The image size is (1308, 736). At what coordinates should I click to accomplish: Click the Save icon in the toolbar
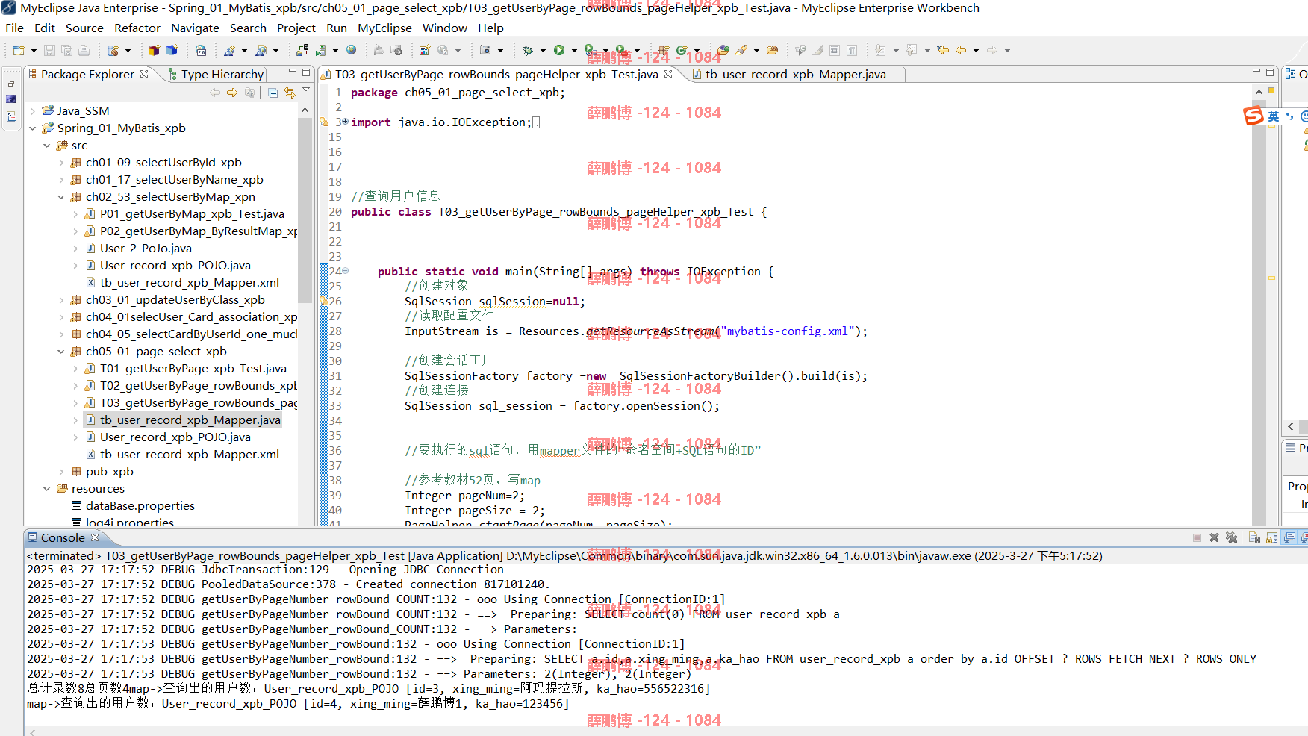pyautogui.click(x=49, y=50)
